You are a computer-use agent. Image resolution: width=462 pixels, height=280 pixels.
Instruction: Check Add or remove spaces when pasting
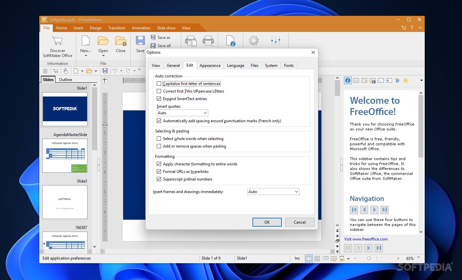click(x=159, y=146)
